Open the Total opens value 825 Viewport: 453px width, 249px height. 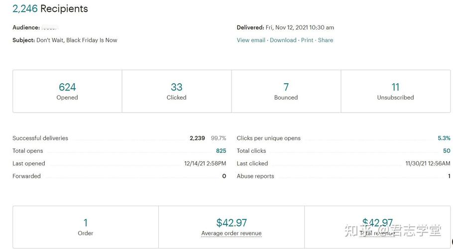click(x=221, y=151)
